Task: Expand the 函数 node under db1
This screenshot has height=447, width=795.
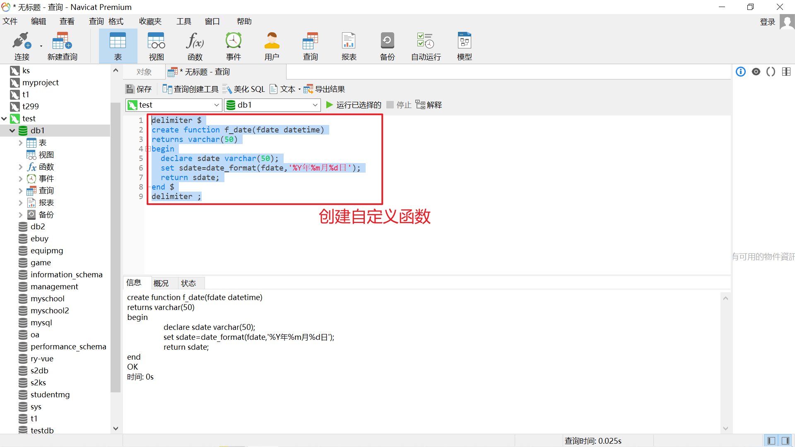Action: pos(20,167)
